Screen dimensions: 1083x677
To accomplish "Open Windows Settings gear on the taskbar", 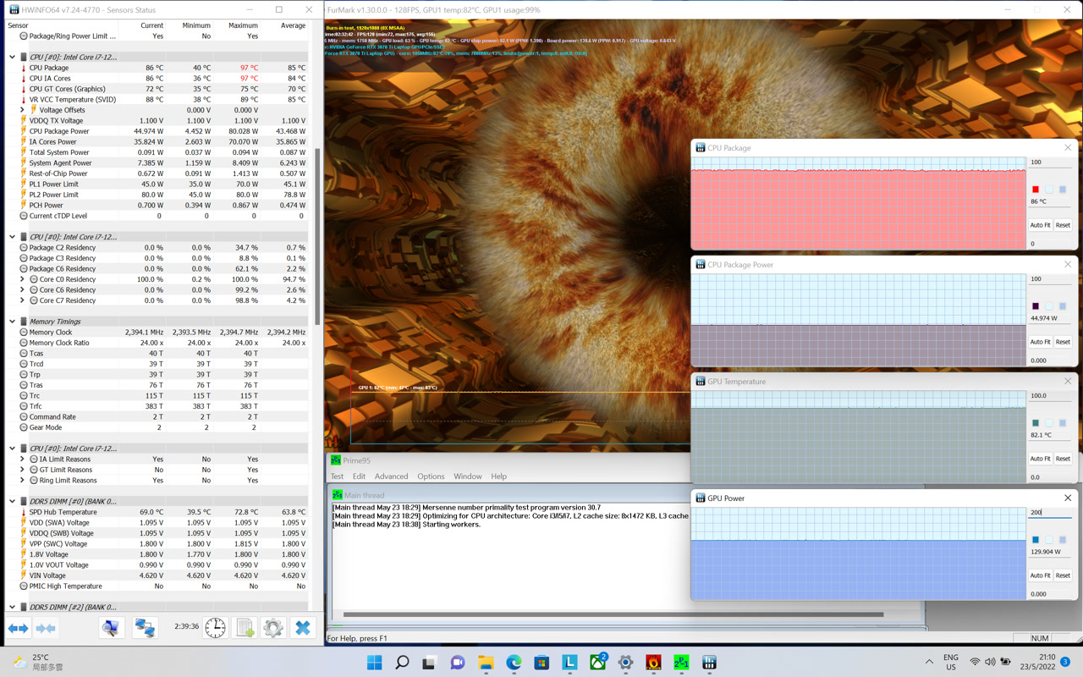I will coord(625,663).
